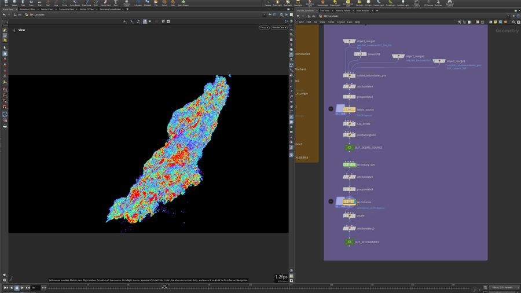Open the Persp camera dropdown
This screenshot has width=521, height=293.
[x=264, y=27]
